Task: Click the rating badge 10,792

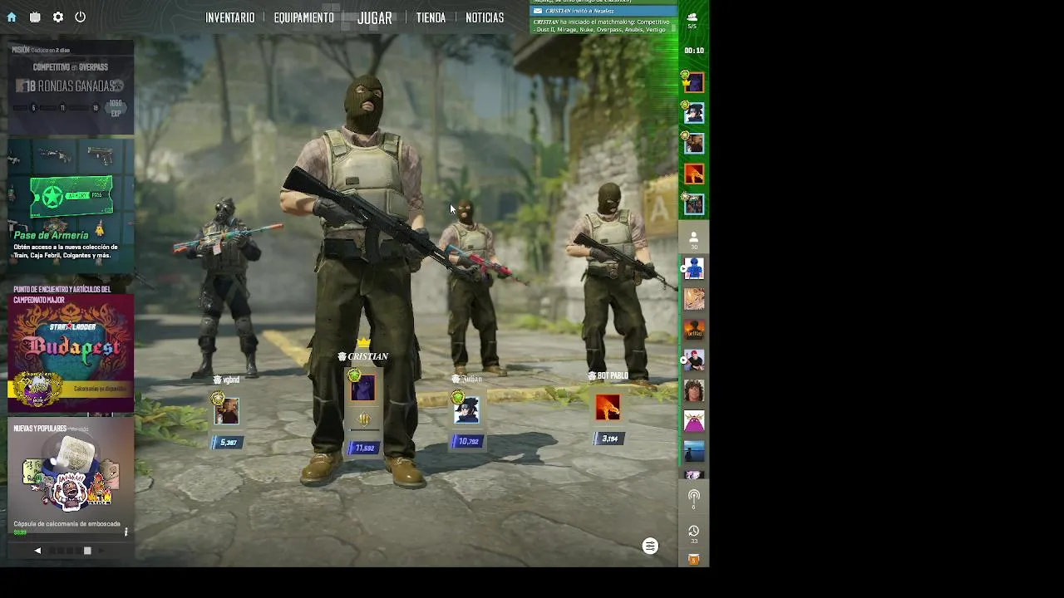Action: (468, 441)
